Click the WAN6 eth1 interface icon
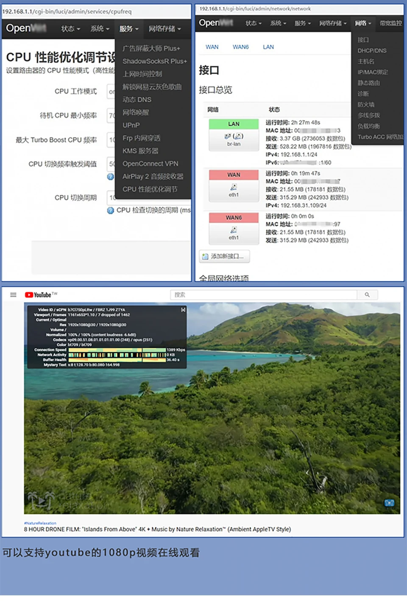 point(234,230)
